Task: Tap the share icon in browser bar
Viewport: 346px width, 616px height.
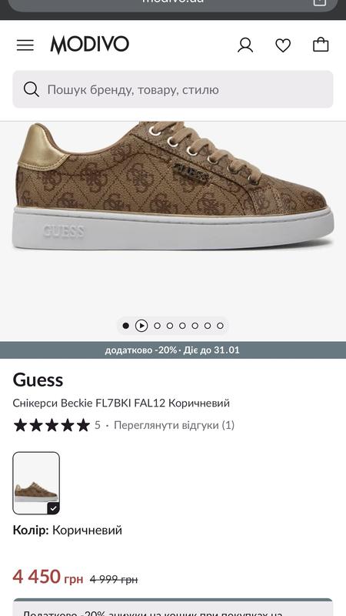Action: pyautogui.click(x=320, y=2)
